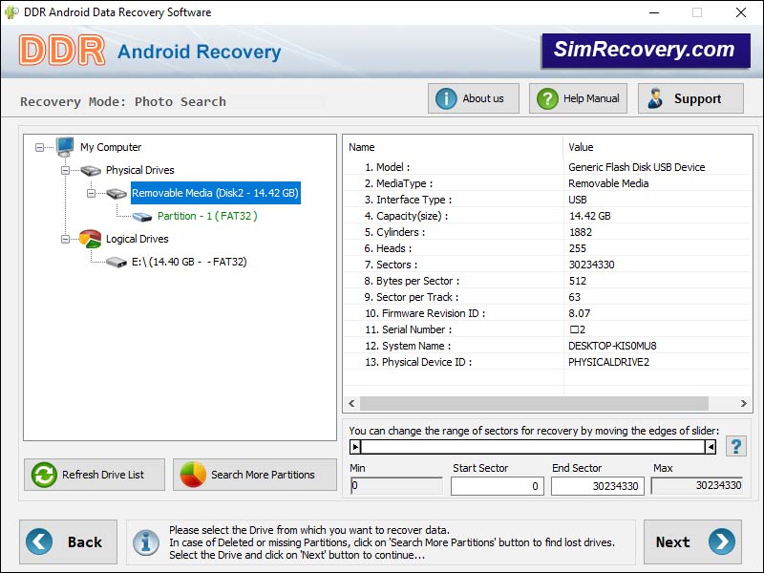Click the slider help question mark icon

click(736, 446)
